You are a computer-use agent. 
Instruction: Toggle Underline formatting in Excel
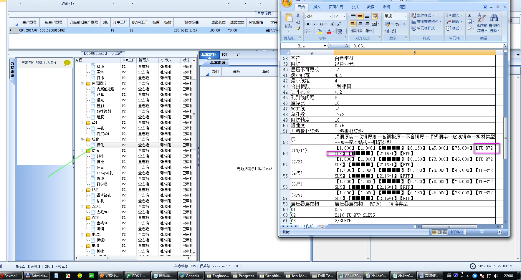[321, 24]
